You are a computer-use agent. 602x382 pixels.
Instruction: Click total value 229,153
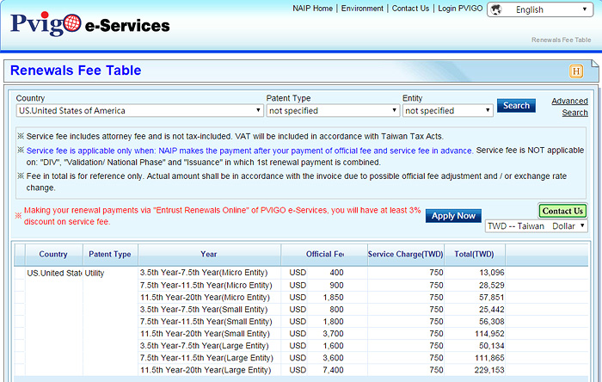[489, 370]
